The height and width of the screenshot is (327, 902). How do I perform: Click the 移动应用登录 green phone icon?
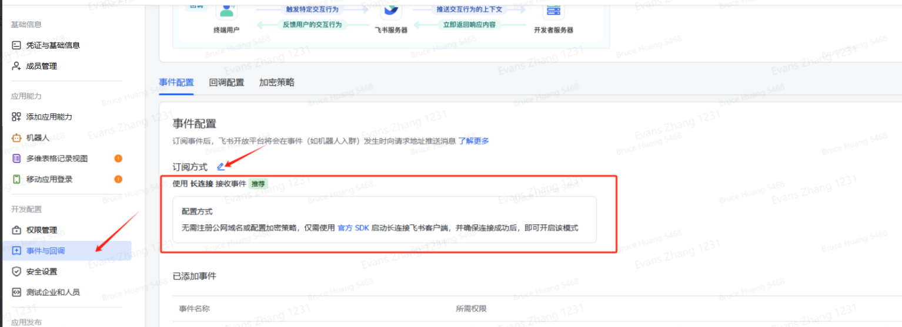pyautogui.click(x=16, y=179)
